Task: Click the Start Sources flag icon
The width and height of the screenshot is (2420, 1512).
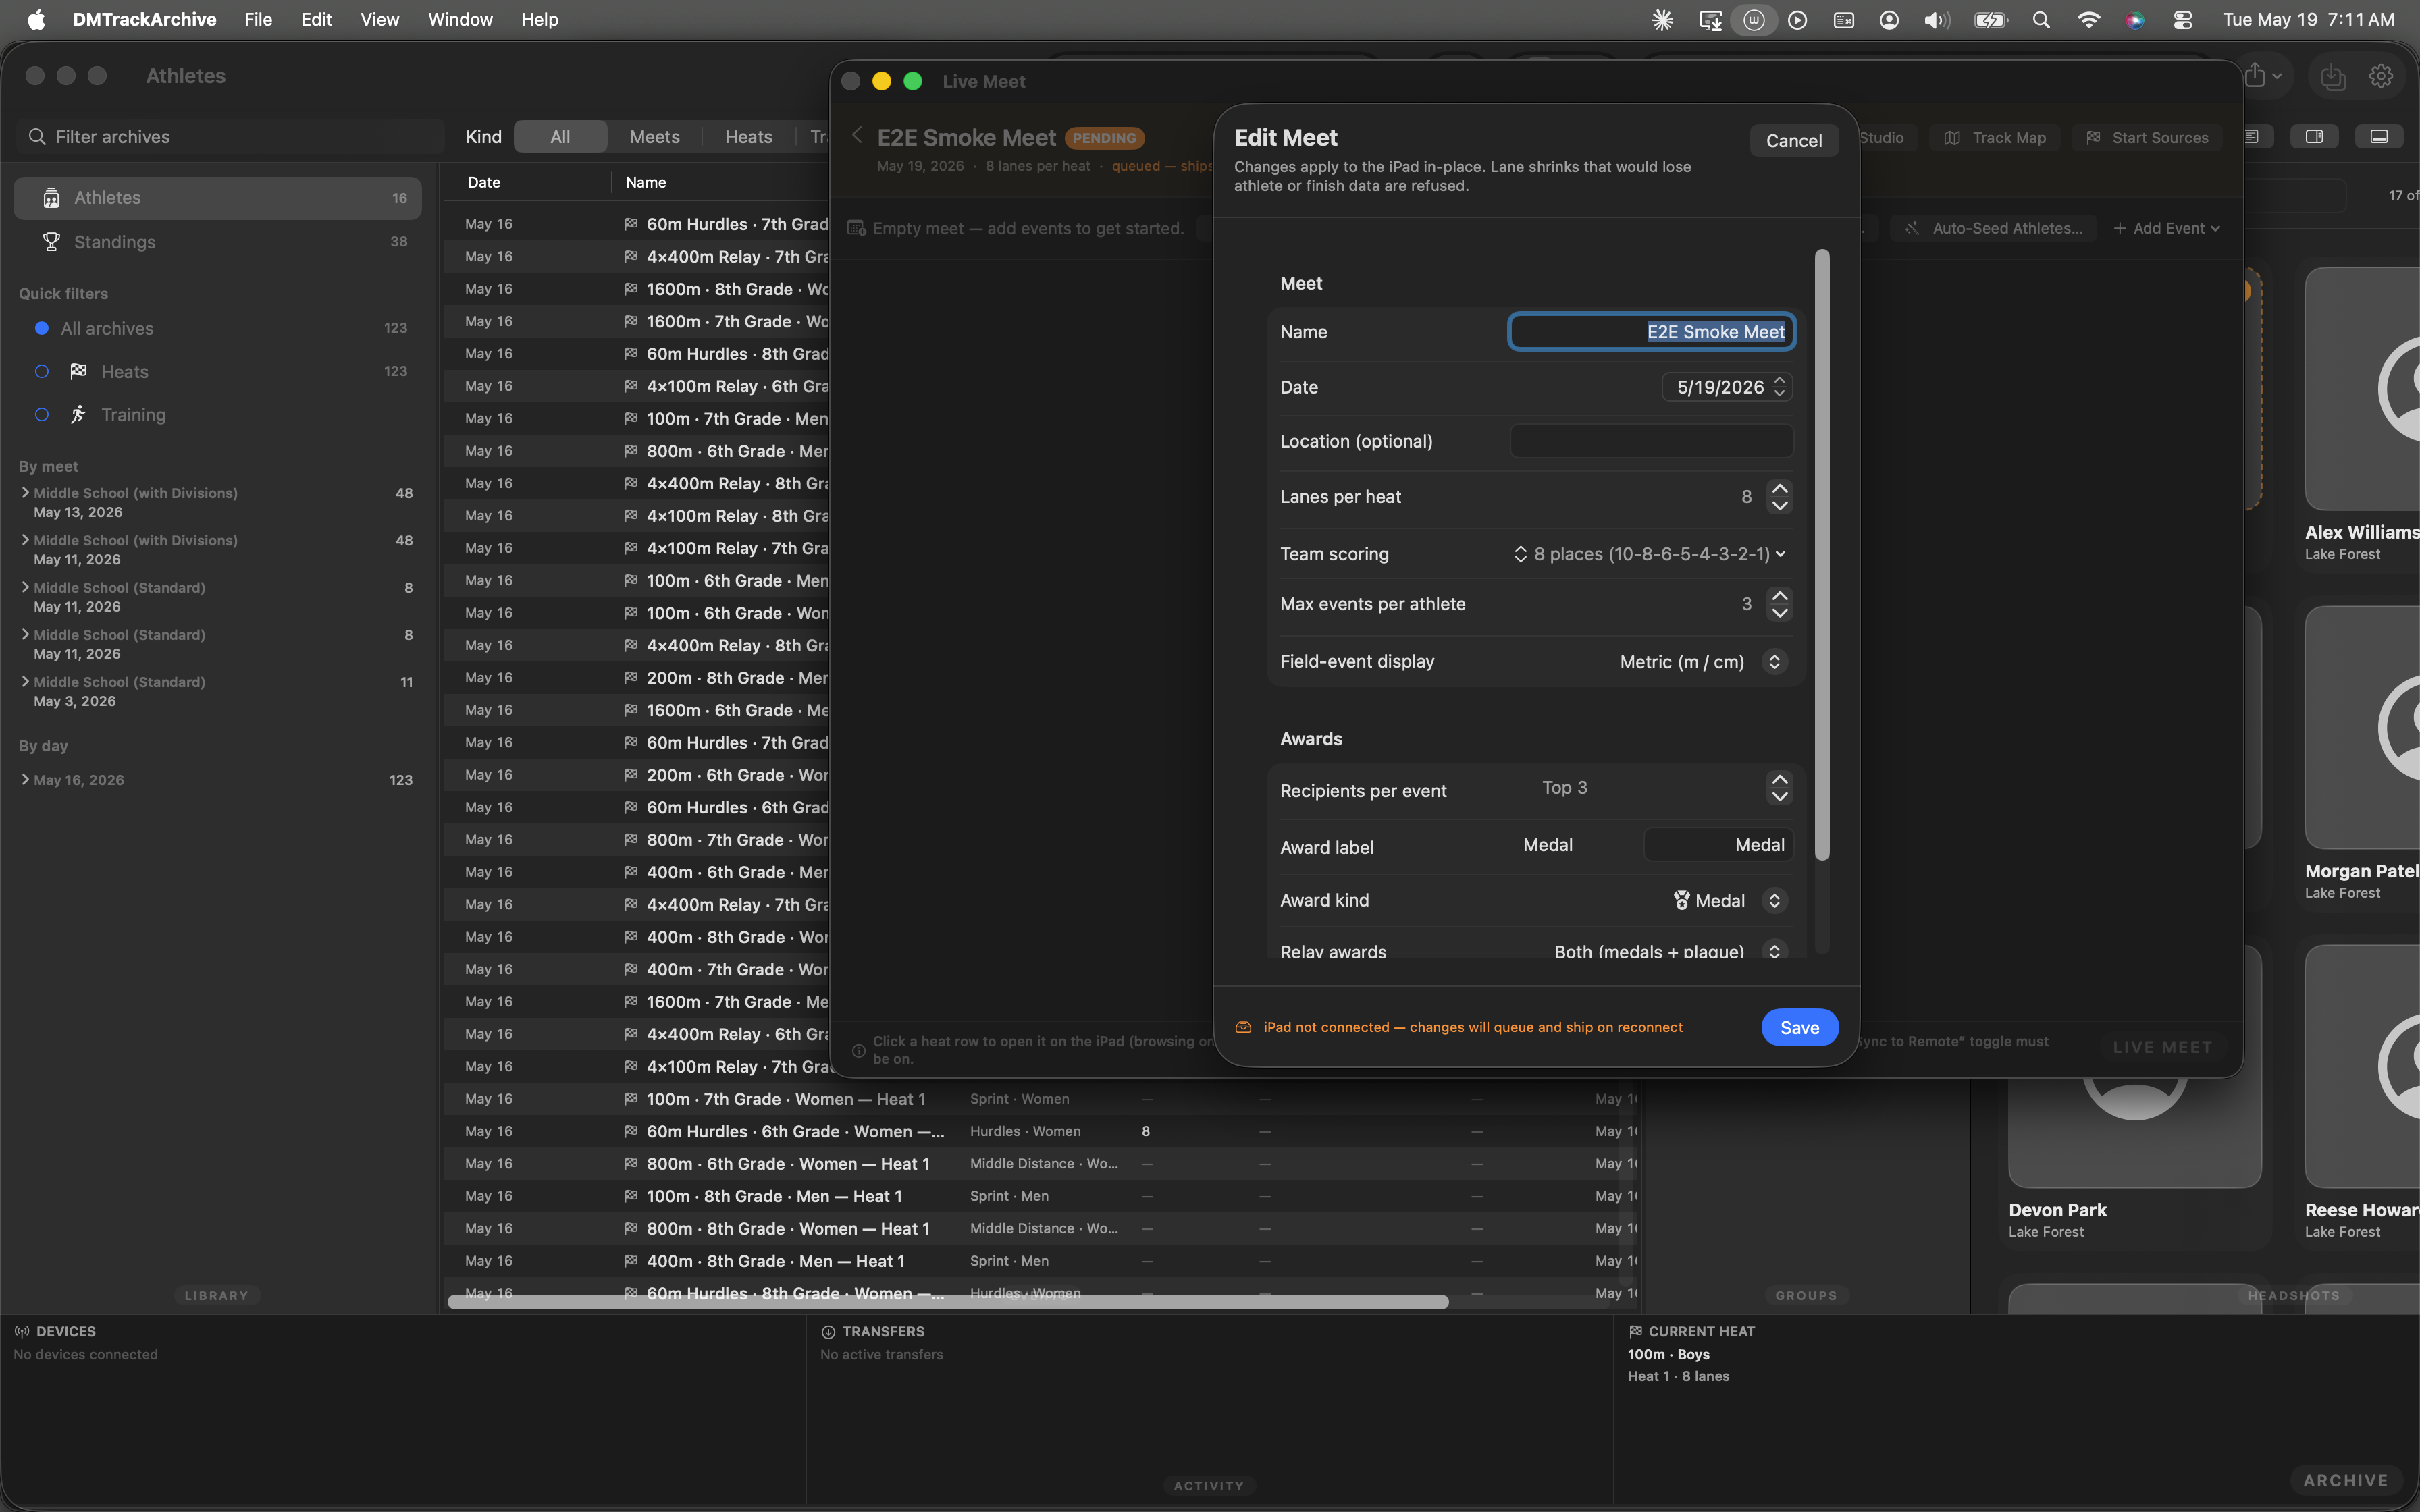Action: coord(2093,138)
